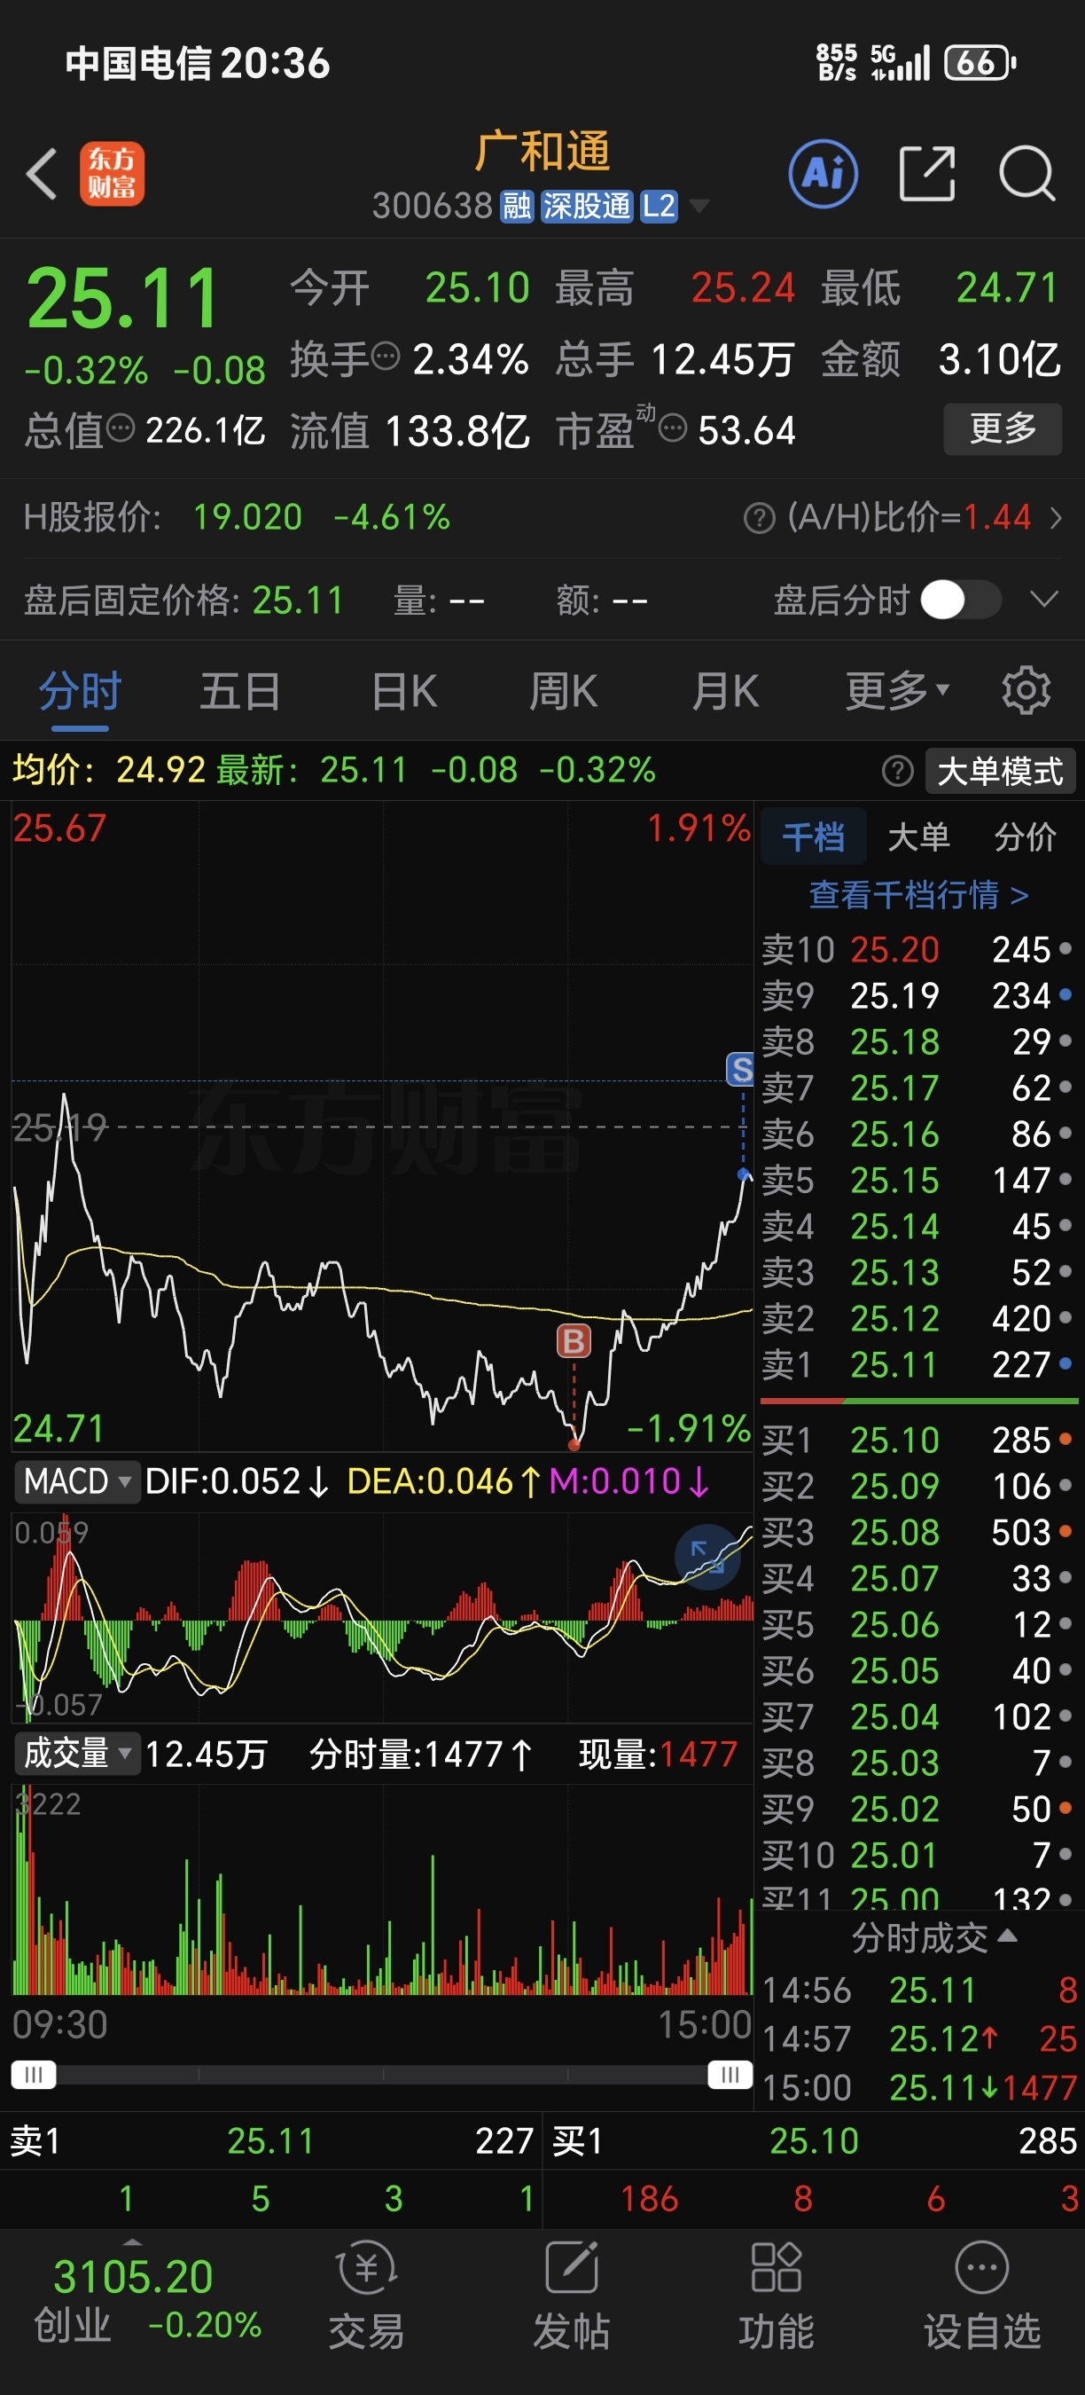Tap the bottom 买1 25.10 summary

(x=814, y=2141)
